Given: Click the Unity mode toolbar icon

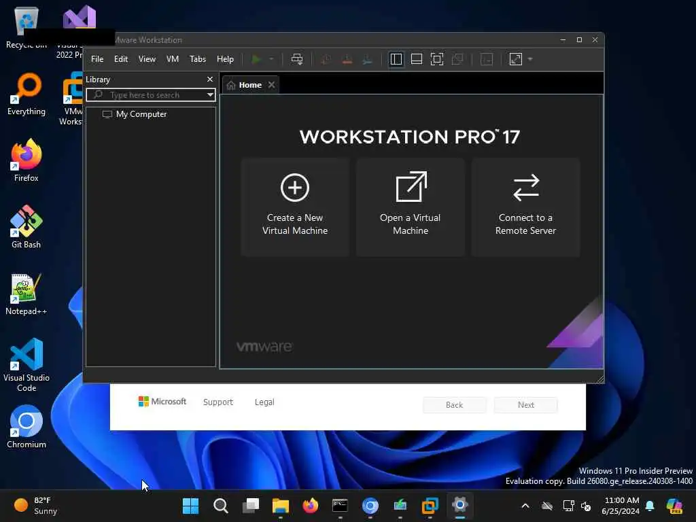Looking at the screenshot, I should click(x=457, y=59).
